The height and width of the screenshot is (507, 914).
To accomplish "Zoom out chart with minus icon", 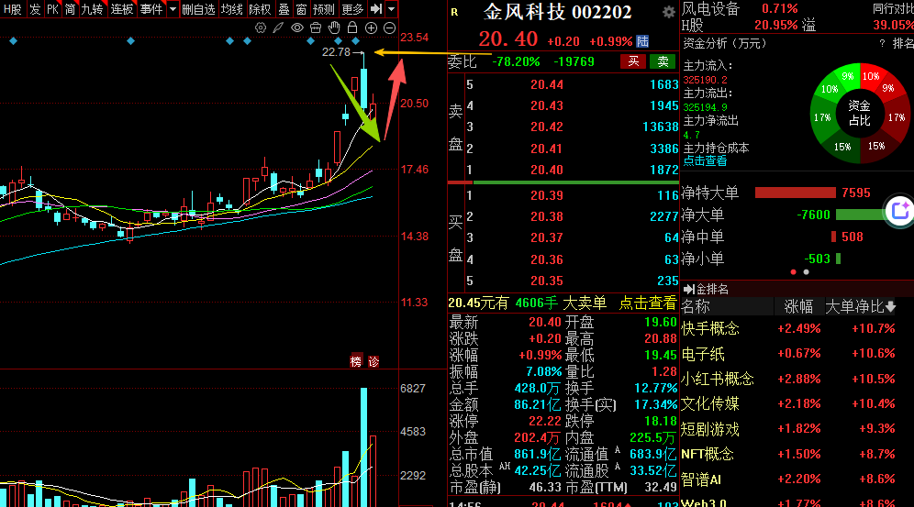I will [x=389, y=28].
